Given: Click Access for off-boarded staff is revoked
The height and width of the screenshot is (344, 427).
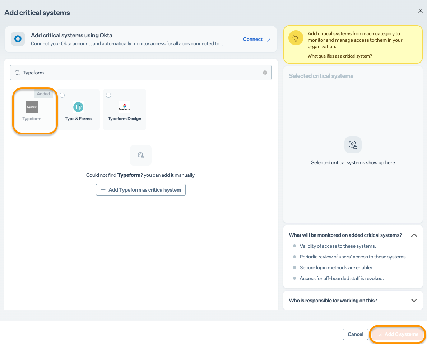Looking at the screenshot, I should [342, 279].
